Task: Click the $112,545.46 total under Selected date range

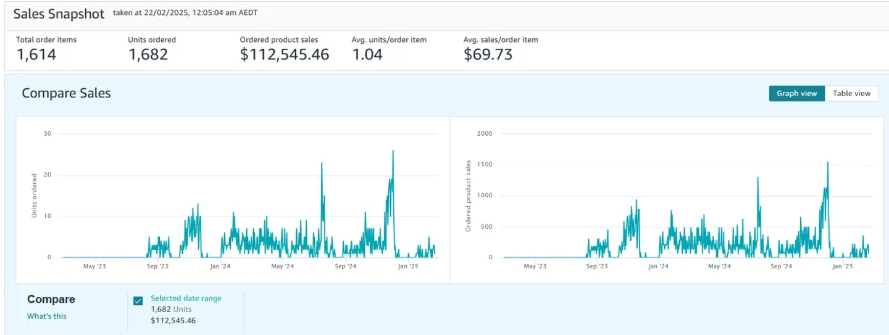Action: (x=173, y=320)
